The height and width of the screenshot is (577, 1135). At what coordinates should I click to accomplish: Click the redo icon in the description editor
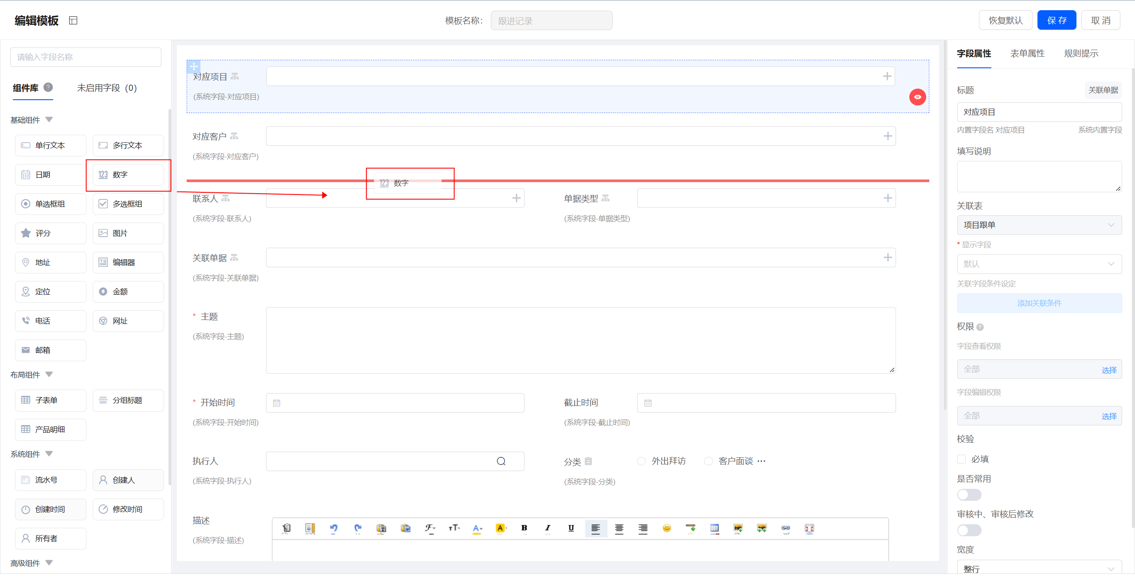click(358, 528)
